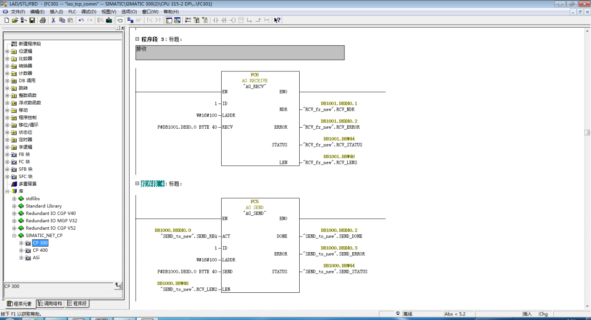Click the Open folder toolbar icon
This screenshot has width=591, height=320.
click(15, 20)
